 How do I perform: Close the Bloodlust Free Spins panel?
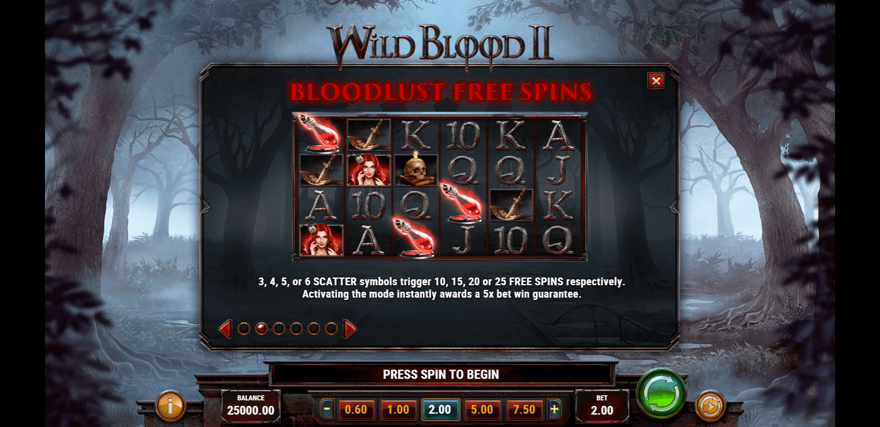coord(656,81)
